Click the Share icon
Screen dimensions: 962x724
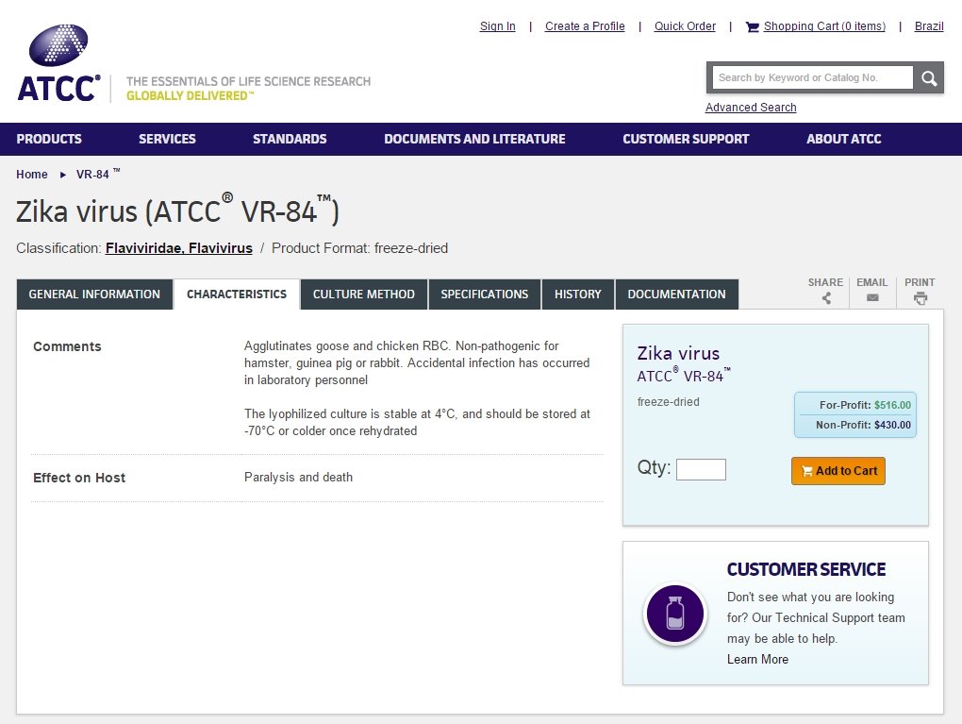click(826, 298)
